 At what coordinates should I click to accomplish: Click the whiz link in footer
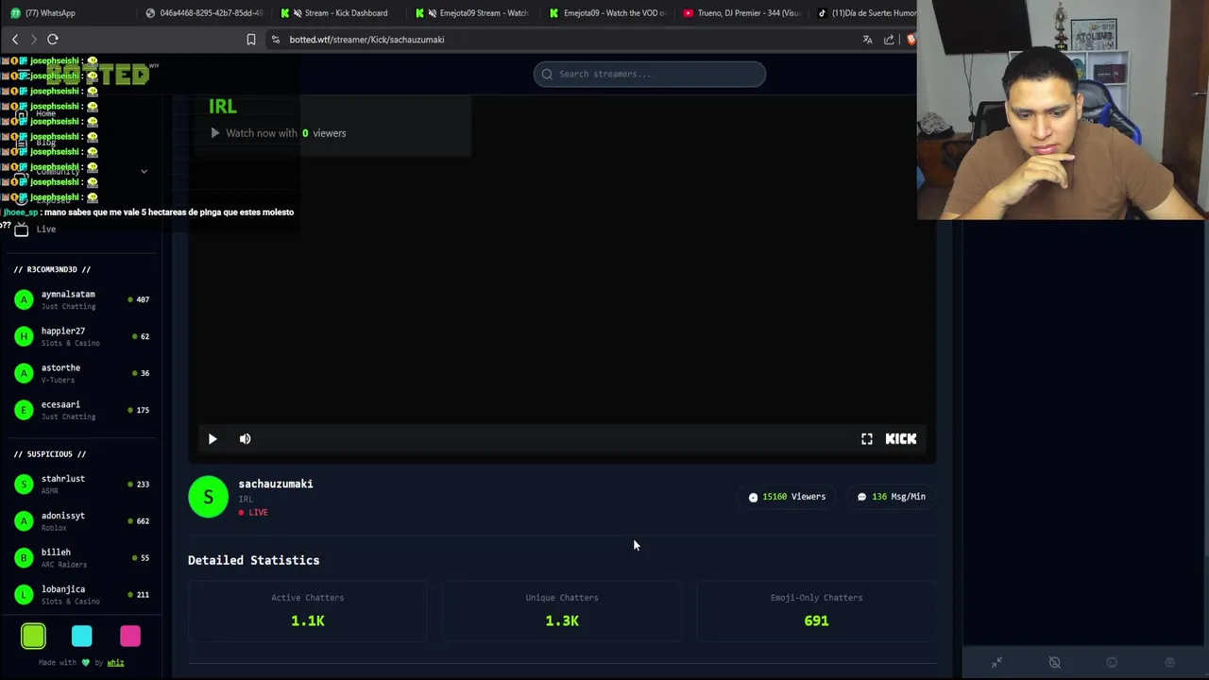(x=115, y=662)
